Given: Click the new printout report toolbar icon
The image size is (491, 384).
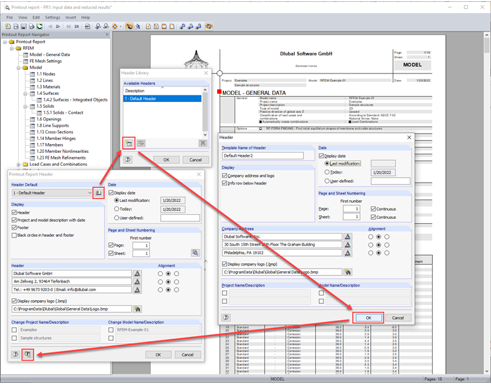Looking at the screenshot, I should coord(8,26).
